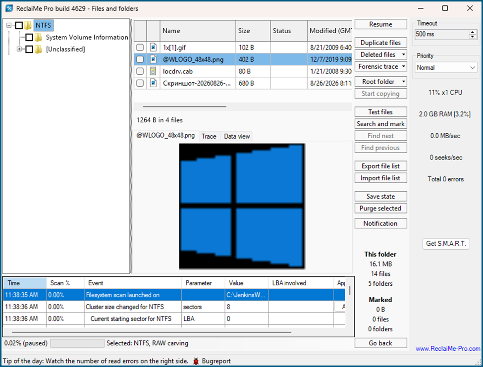The width and height of the screenshot is (483, 367).
Task: Click the Bugreport ladybug icon
Action: 196,361
